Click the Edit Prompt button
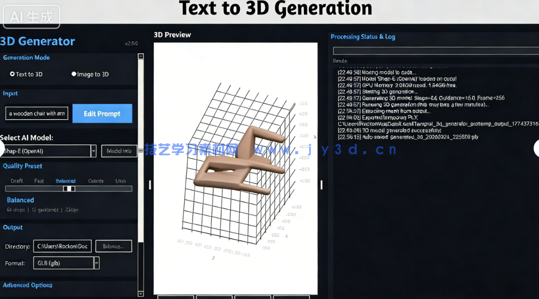 102,113
